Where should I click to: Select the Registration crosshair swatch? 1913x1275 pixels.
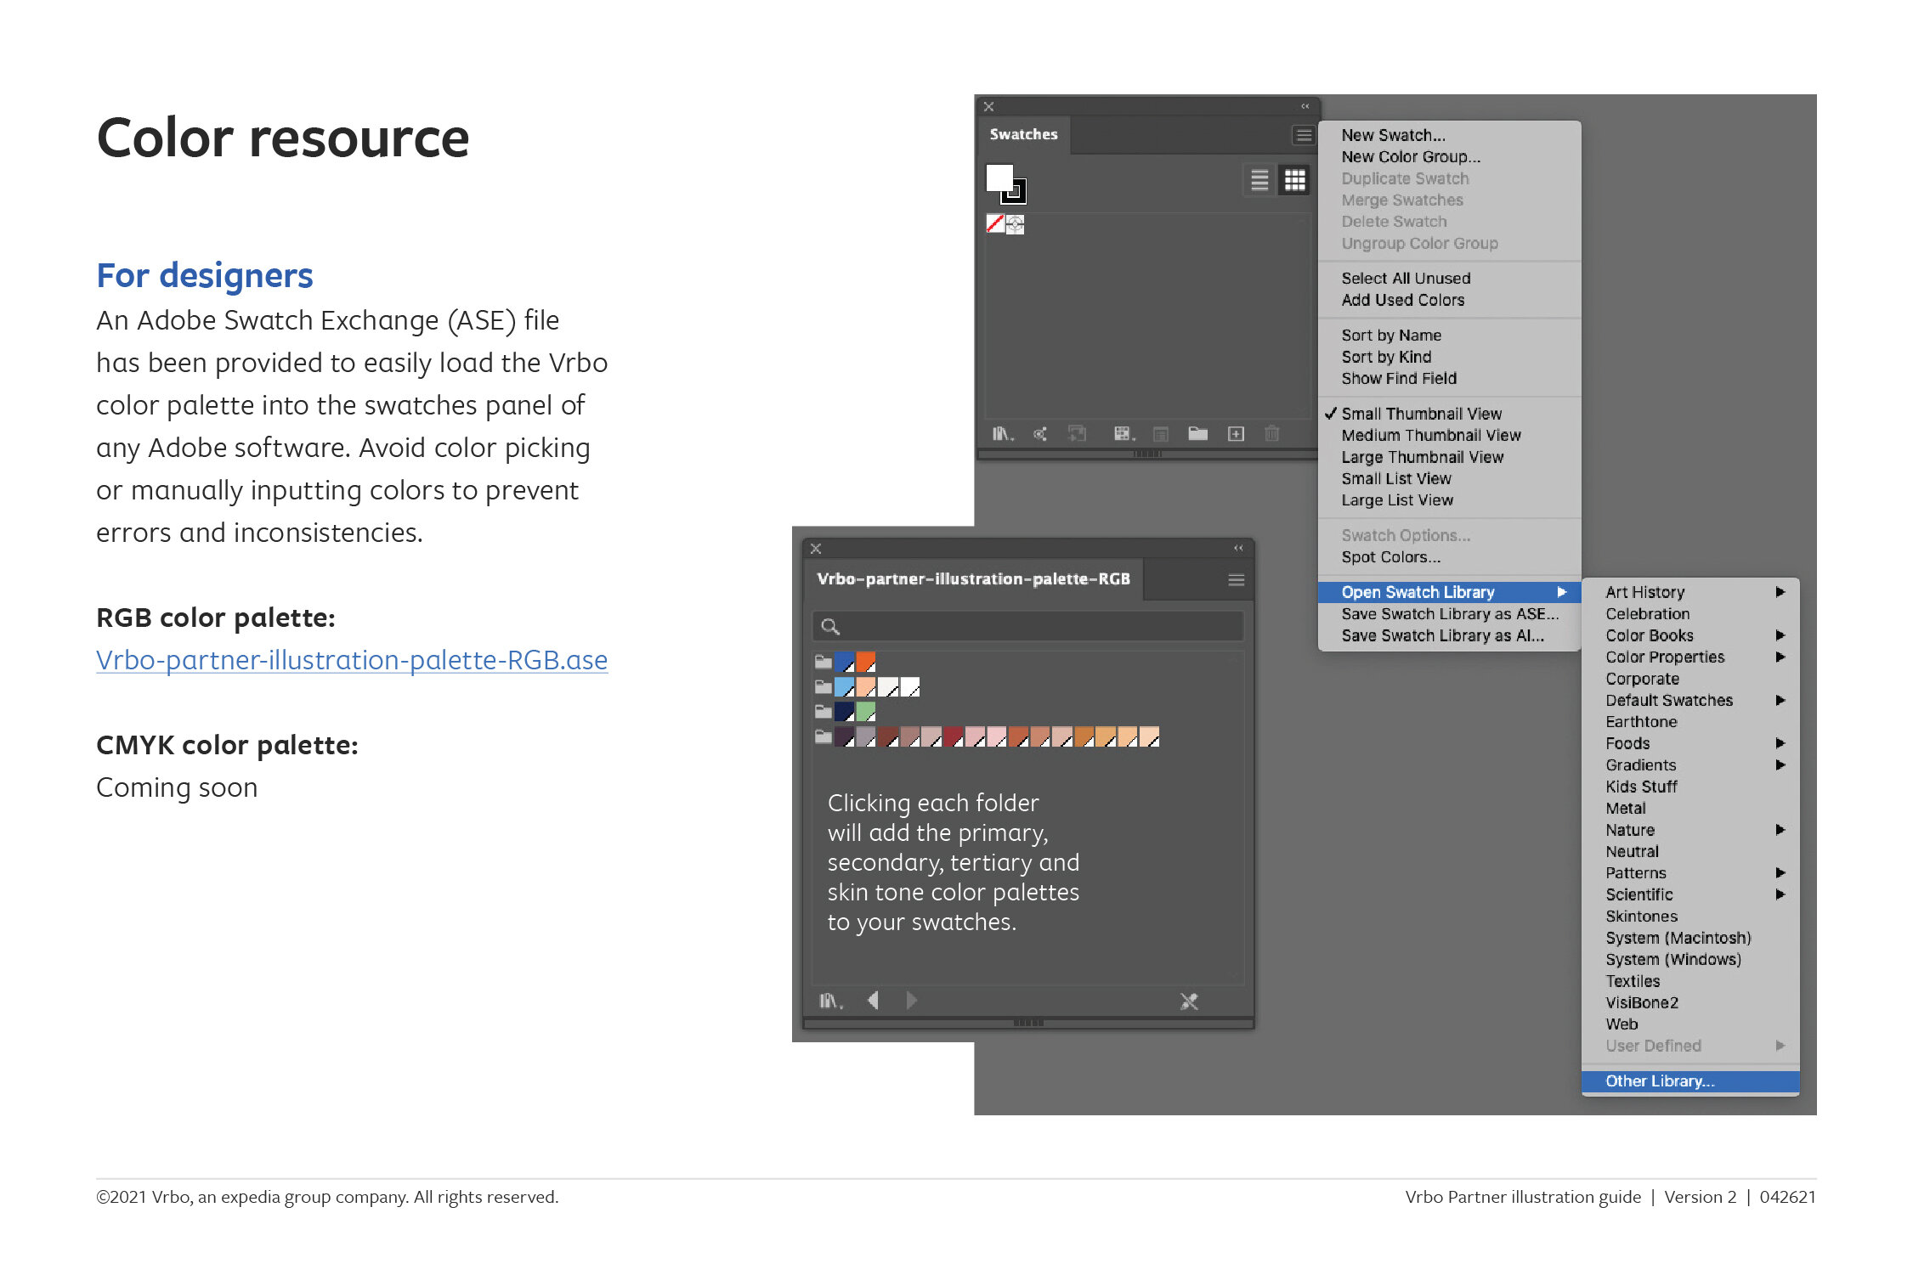tap(1015, 224)
